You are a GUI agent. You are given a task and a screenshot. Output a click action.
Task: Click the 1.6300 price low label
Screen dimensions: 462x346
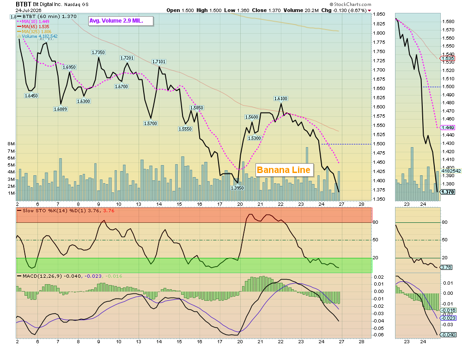click(x=83, y=101)
